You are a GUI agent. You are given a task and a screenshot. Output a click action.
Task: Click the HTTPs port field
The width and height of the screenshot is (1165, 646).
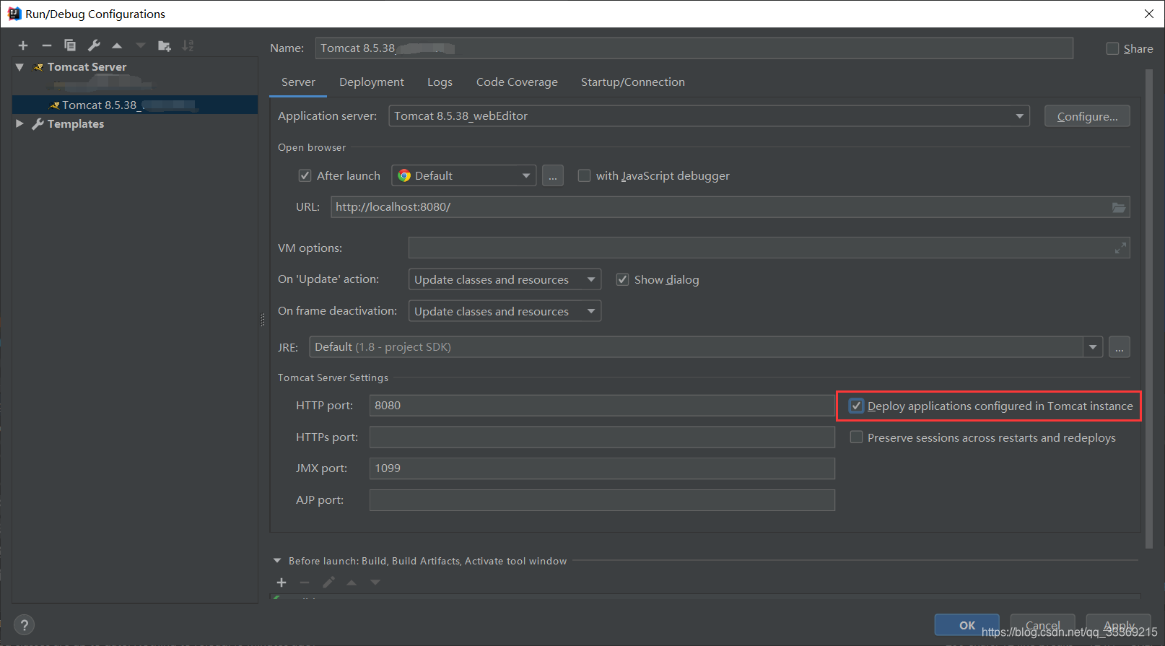[x=602, y=437]
